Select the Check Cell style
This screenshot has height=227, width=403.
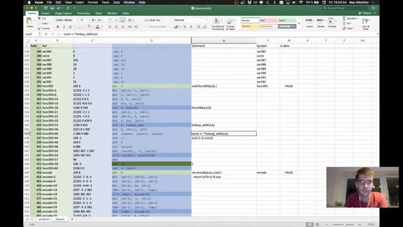tap(287, 26)
